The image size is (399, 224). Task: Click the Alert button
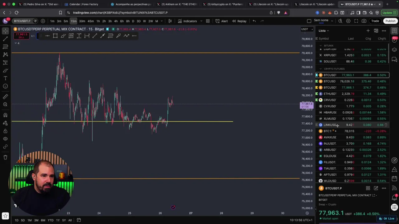click(x=222, y=21)
